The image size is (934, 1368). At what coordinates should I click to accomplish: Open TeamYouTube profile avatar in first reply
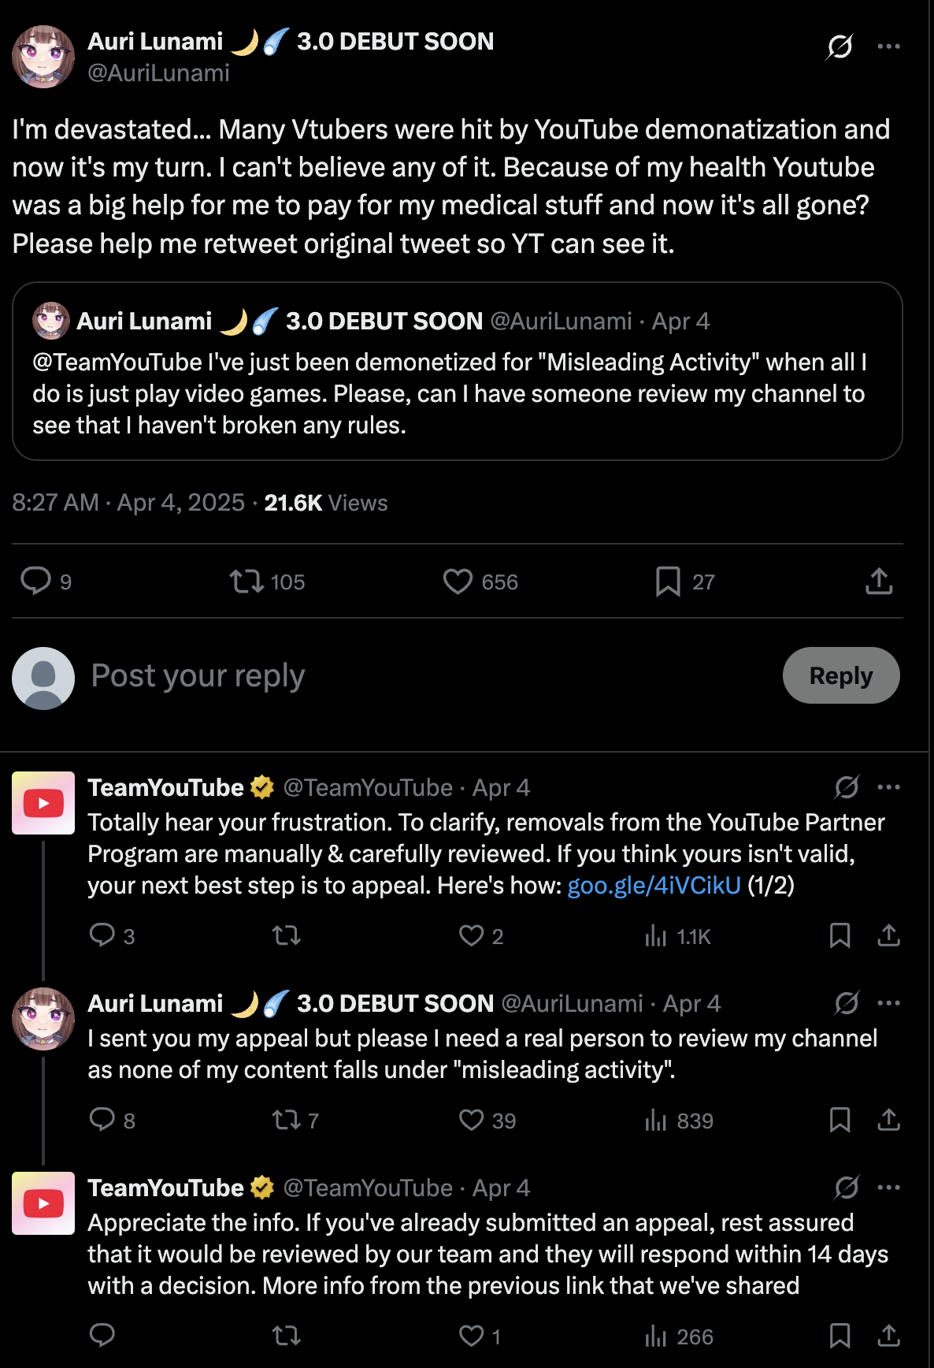(43, 803)
